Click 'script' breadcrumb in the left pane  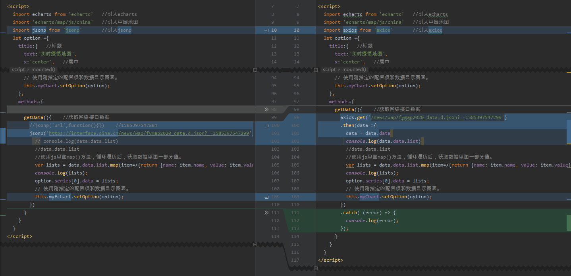click(x=18, y=69)
